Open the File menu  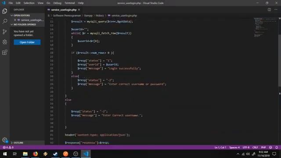click(x=11, y=3)
